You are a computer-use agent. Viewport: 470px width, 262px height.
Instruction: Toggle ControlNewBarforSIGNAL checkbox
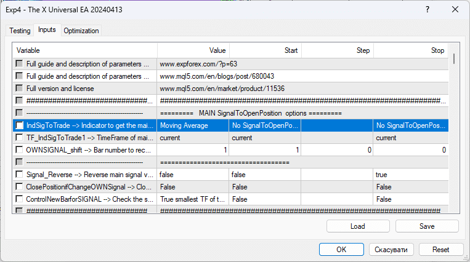pyautogui.click(x=20, y=199)
